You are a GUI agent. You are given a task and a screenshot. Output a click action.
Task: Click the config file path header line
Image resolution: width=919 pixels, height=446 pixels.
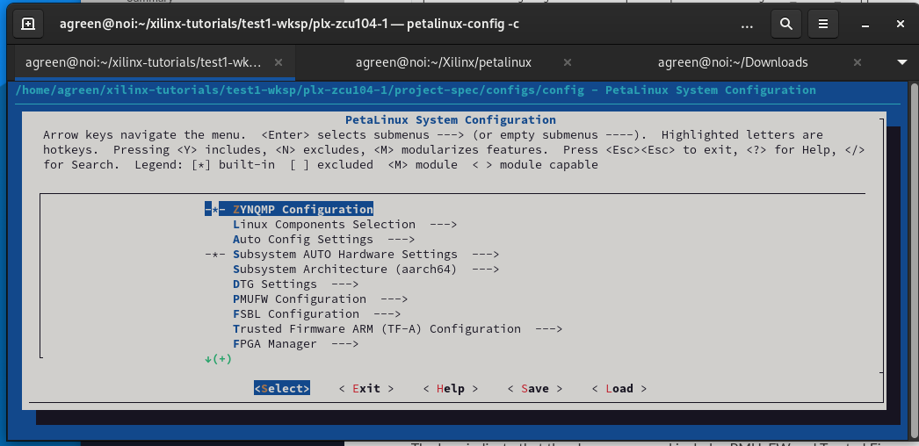click(416, 90)
